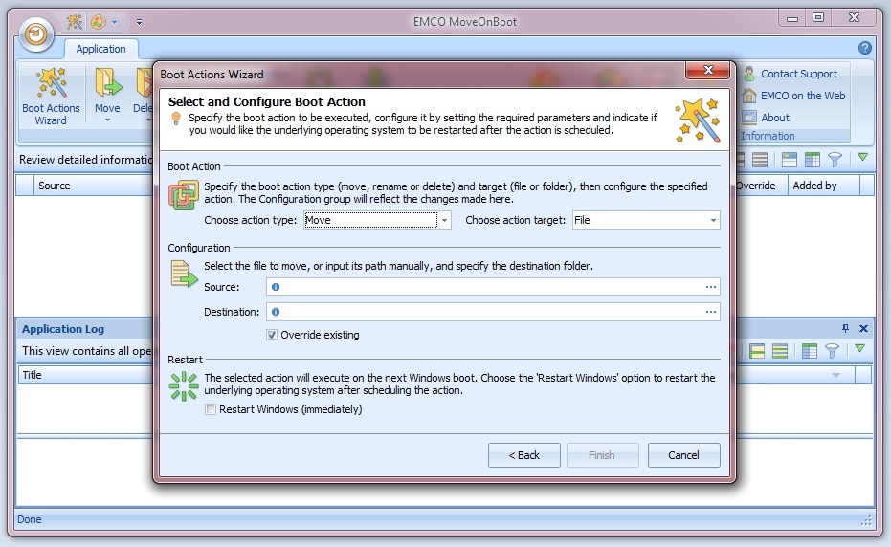Expand green triangle menu in boot actions toolbar
Screen dimensions: 891x547
(x=862, y=158)
